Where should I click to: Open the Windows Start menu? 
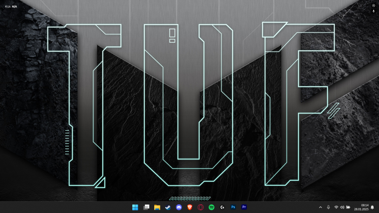pos(135,207)
